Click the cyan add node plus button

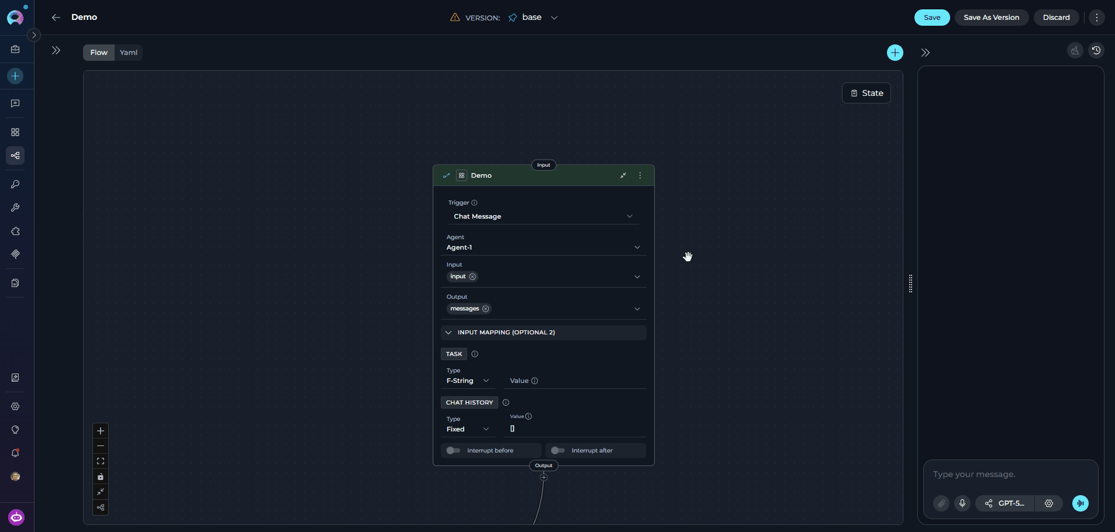(x=895, y=53)
